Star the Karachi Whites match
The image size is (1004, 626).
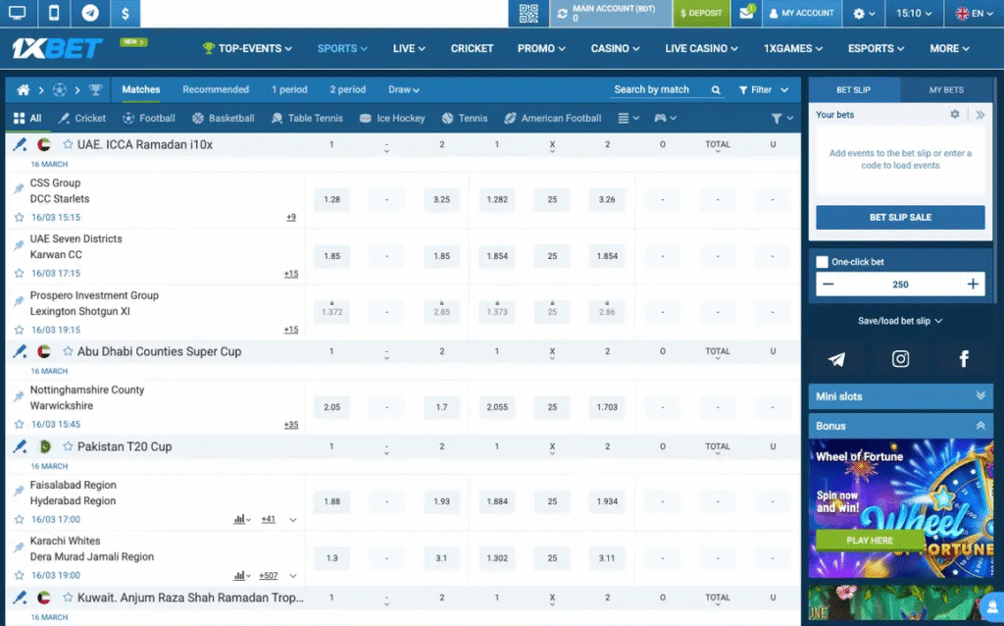tap(18, 577)
